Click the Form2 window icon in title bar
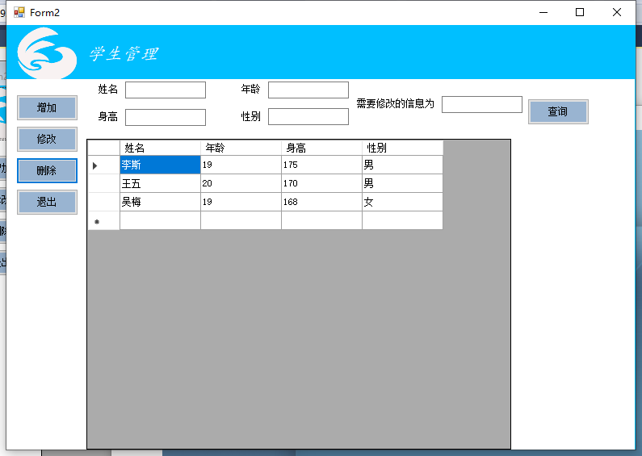642x456 pixels. point(19,12)
